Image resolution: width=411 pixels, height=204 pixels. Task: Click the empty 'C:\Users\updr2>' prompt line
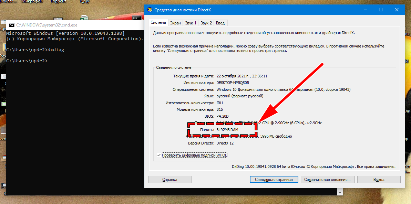pos(27,61)
